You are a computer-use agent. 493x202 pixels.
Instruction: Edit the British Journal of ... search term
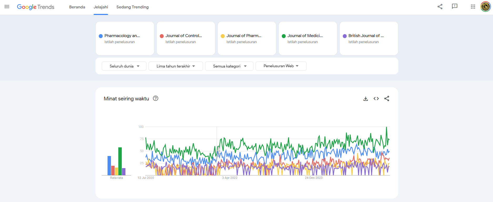369,38
